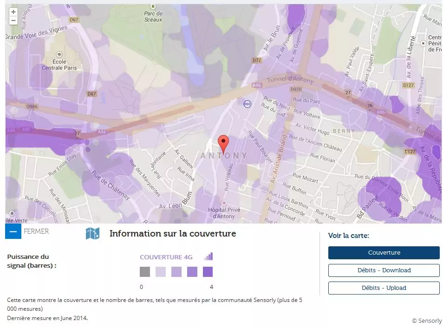The width and height of the screenshot is (443, 327).
Task: Click the middle purple legend swatch
Action: [x=176, y=272]
